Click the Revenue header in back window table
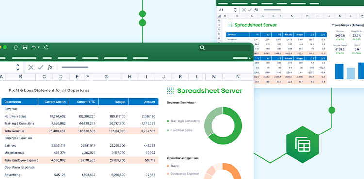Screen dimensions: 364x179 (x=238, y=35)
